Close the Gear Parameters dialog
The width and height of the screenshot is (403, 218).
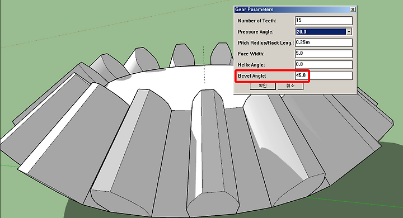pos(353,10)
